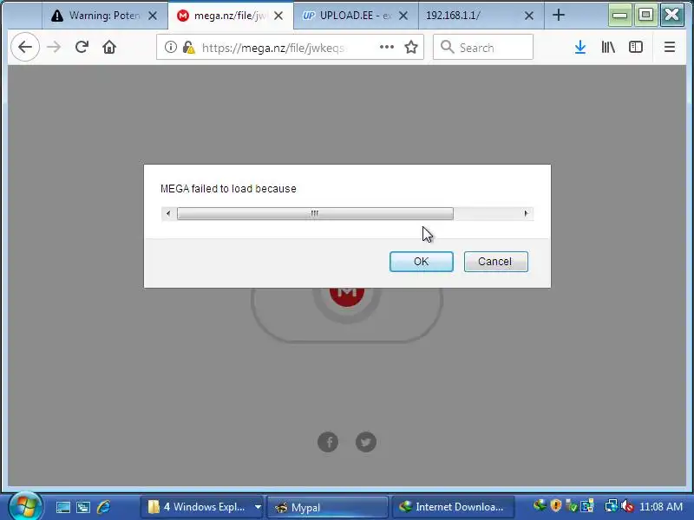Click the insecure padlock warning icon
This screenshot has height=520, width=694.
click(188, 47)
